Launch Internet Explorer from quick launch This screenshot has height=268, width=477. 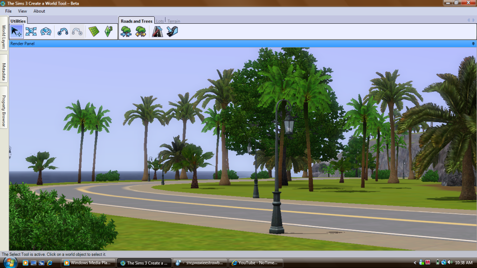(50, 263)
